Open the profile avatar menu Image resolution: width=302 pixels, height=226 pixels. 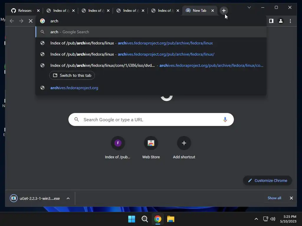(x=281, y=21)
